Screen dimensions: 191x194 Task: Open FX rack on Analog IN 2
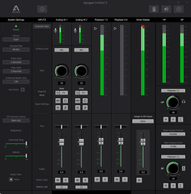pyautogui.click(x=84, y=93)
